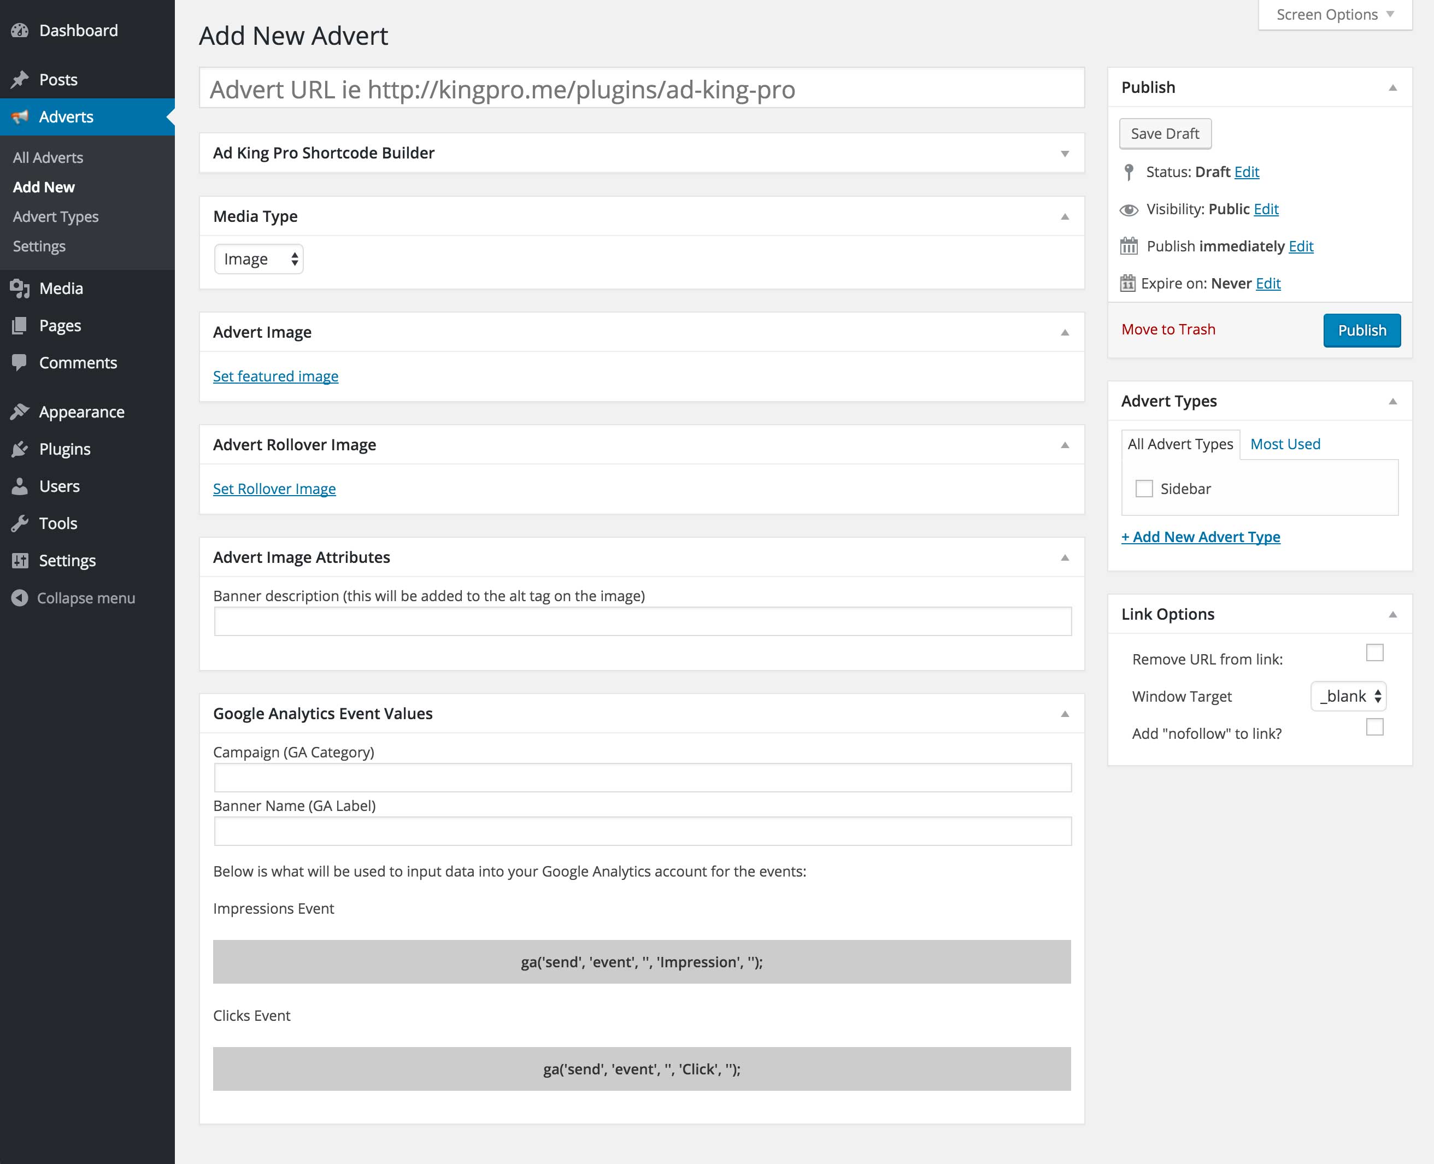Open the Window Target _blank dropdown

pos(1348,696)
